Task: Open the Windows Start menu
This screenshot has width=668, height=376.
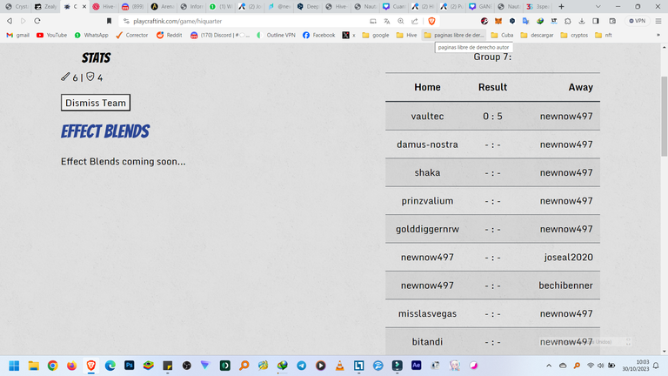Action: (x=14, y=366)
